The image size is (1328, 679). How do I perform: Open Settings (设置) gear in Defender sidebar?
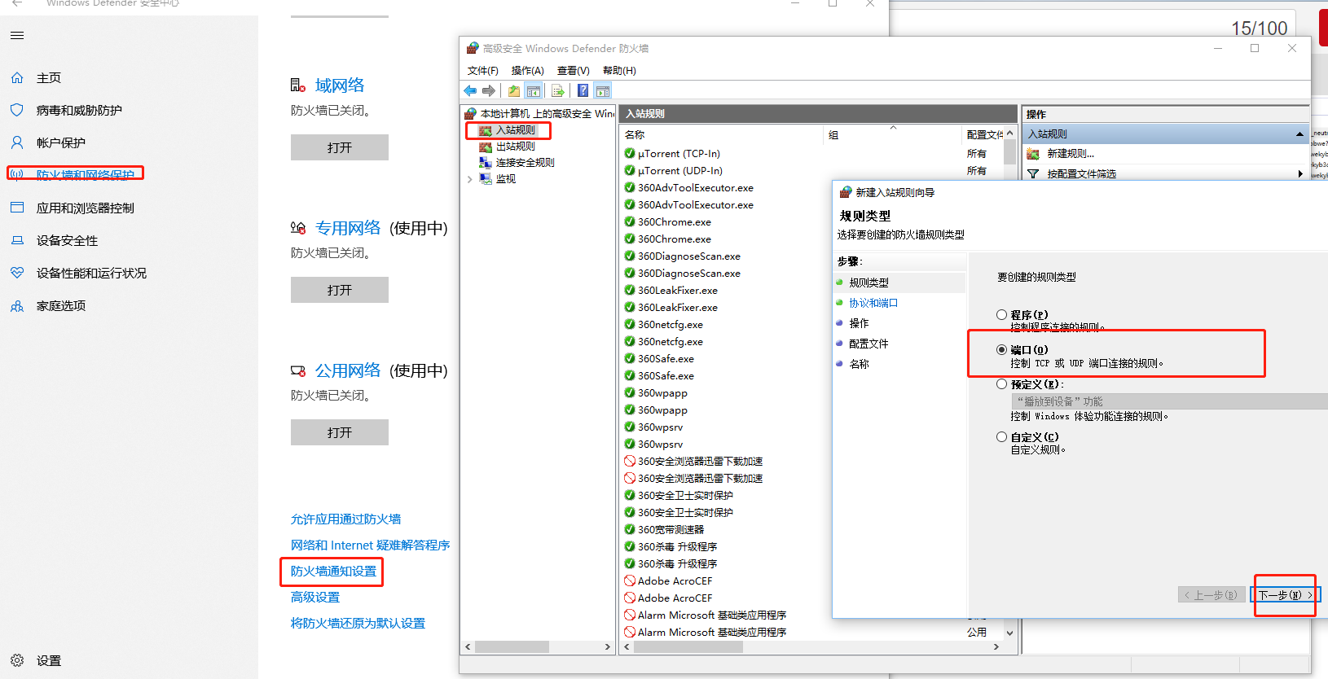(17, 660)
